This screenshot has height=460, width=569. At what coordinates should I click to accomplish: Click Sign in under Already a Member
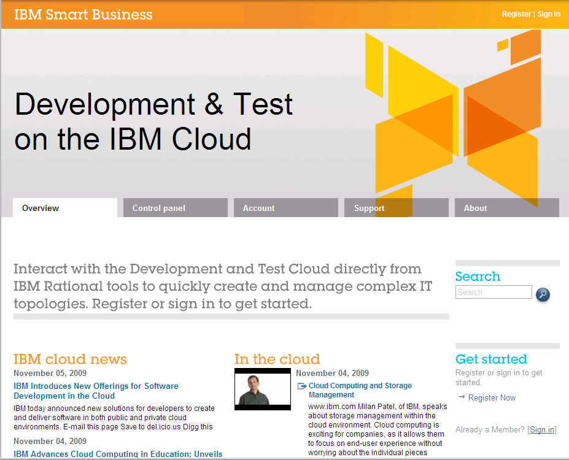(542, 429)
